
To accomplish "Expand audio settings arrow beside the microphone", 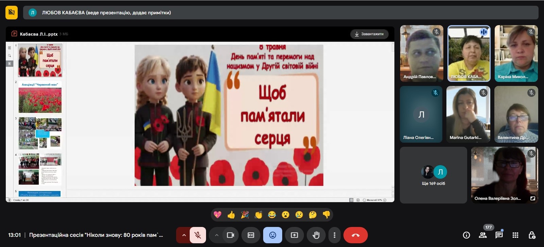I will [x=183, y=235].
